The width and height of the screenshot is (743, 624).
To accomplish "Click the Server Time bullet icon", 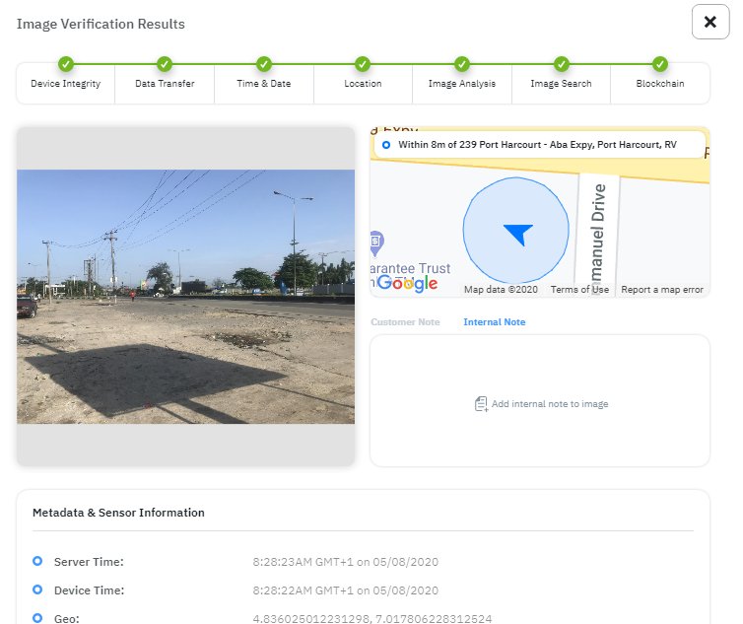I will pos(37,562).
